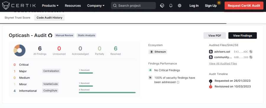This screenshot has width=266, height=108.
Task: Click the Informational 4 Resolved progress bar
Action: (x=107, y=92)
